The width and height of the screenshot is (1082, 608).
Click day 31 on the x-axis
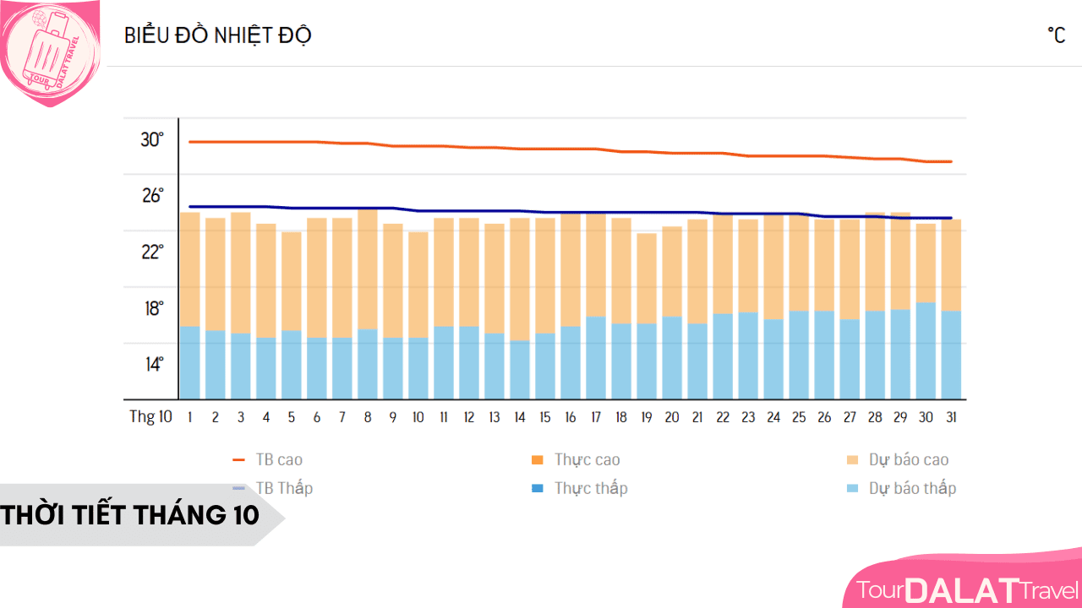pos(951,417)
